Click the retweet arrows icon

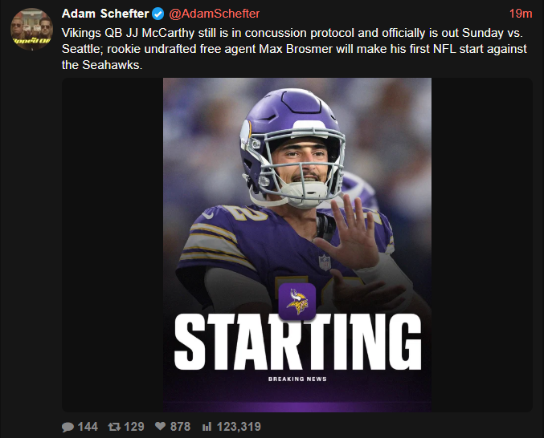[x=114, y=427]
